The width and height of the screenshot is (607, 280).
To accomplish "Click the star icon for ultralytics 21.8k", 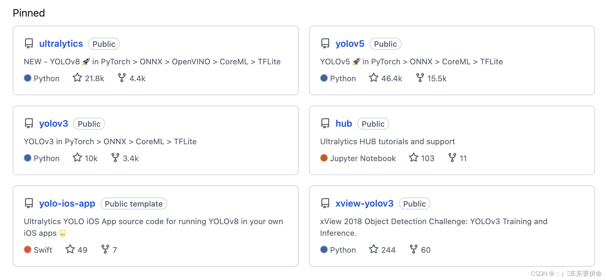I will pos(77,78).
